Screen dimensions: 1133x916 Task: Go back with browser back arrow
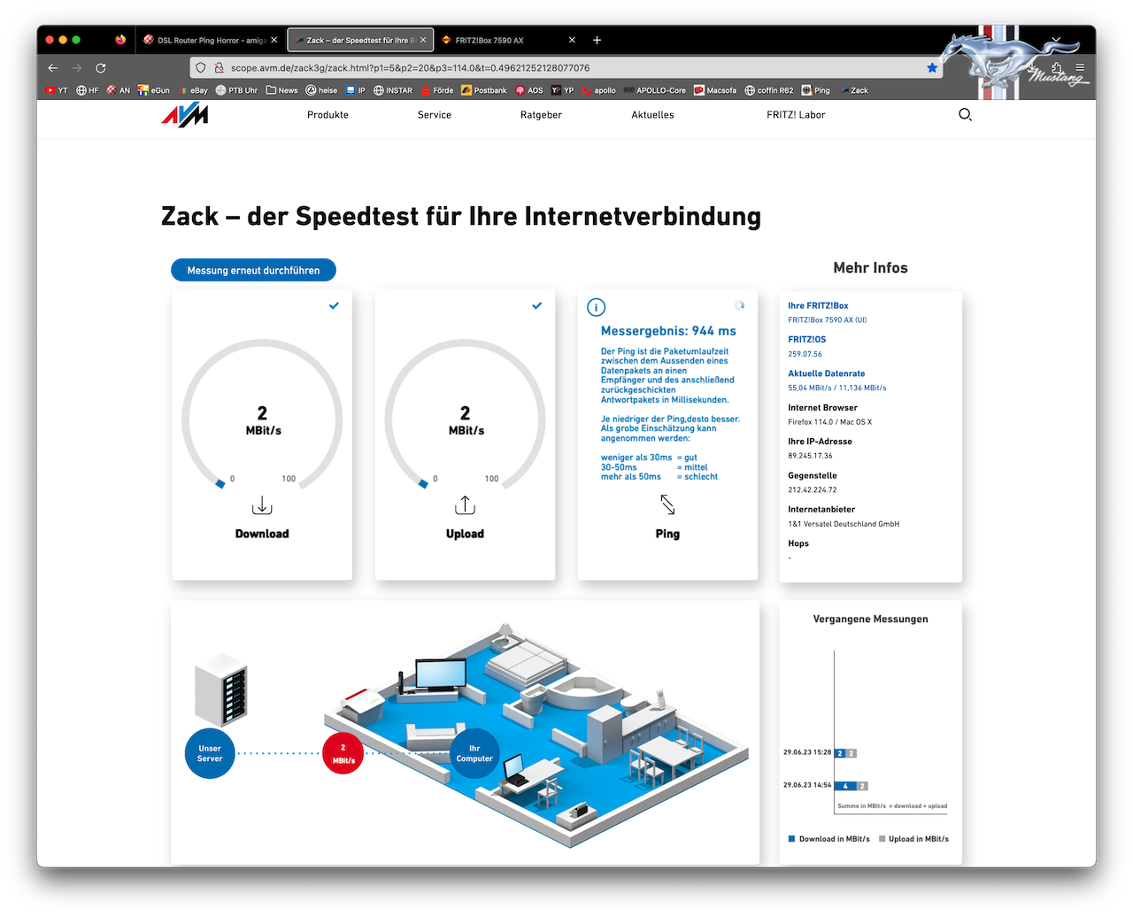point(53,67)
